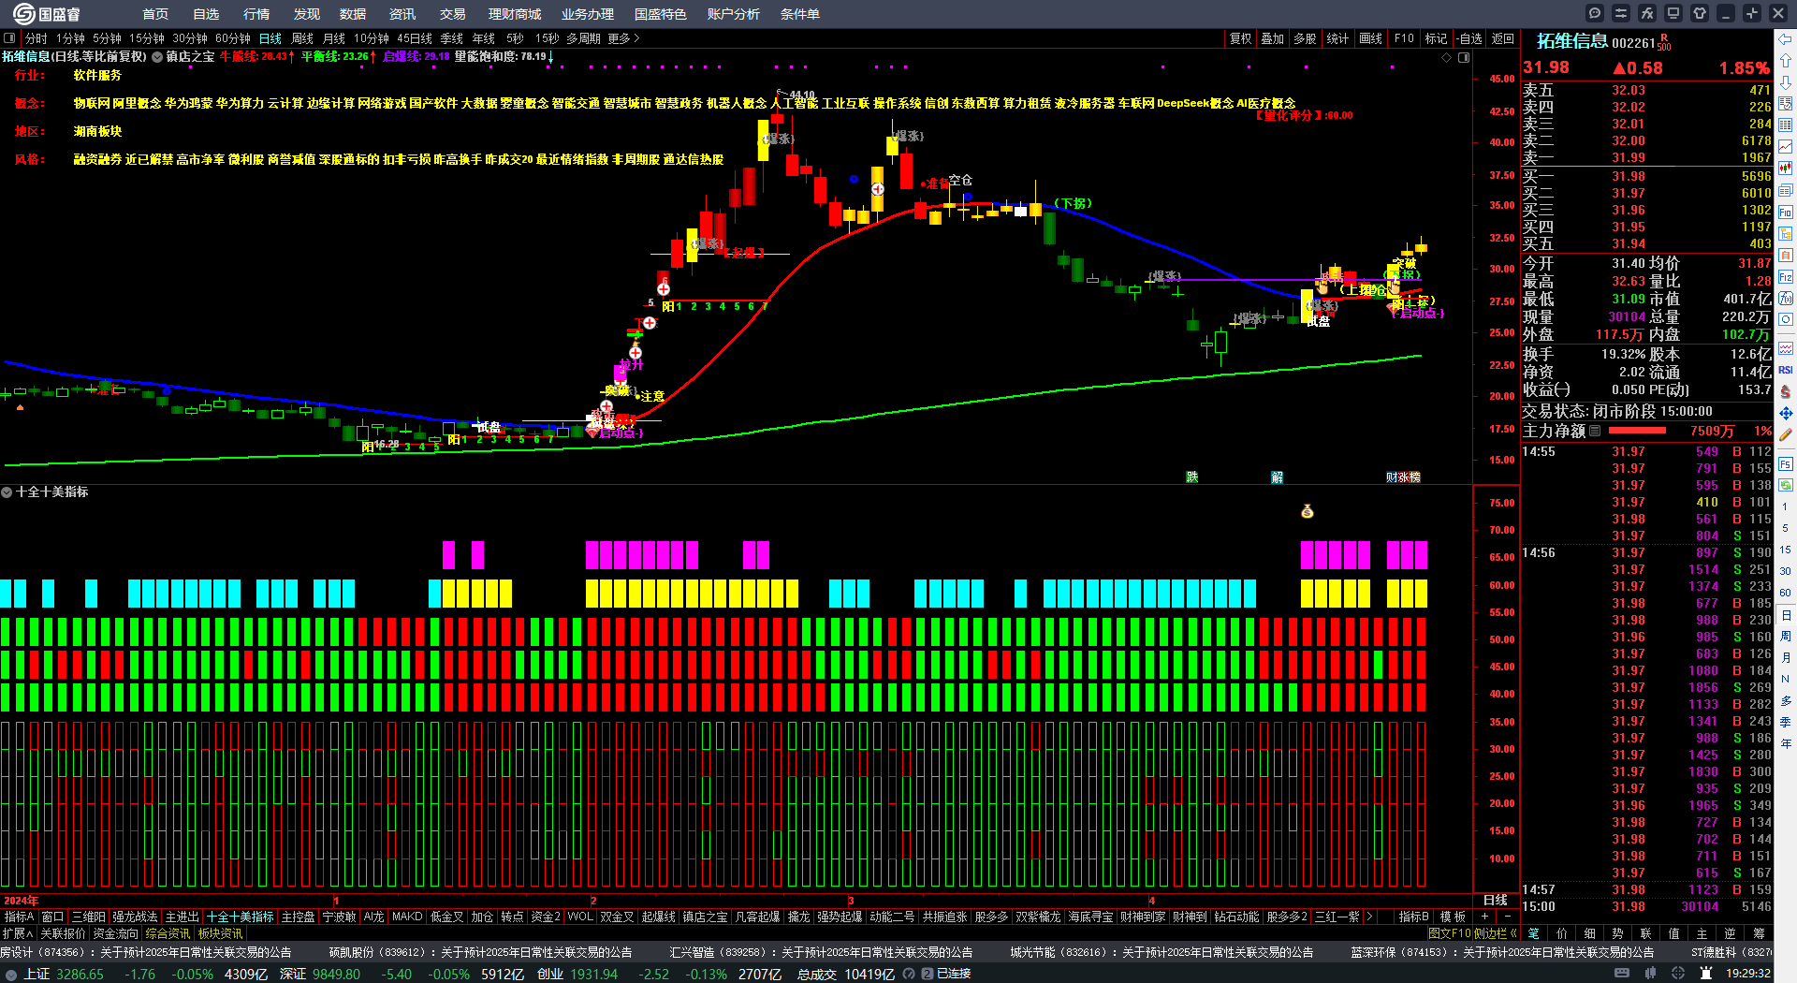This screenshot has width=1797, height=983.
Task: Click the blue down arrow in sidebar
Action: pyautogui.click(x=1786, y=81)
